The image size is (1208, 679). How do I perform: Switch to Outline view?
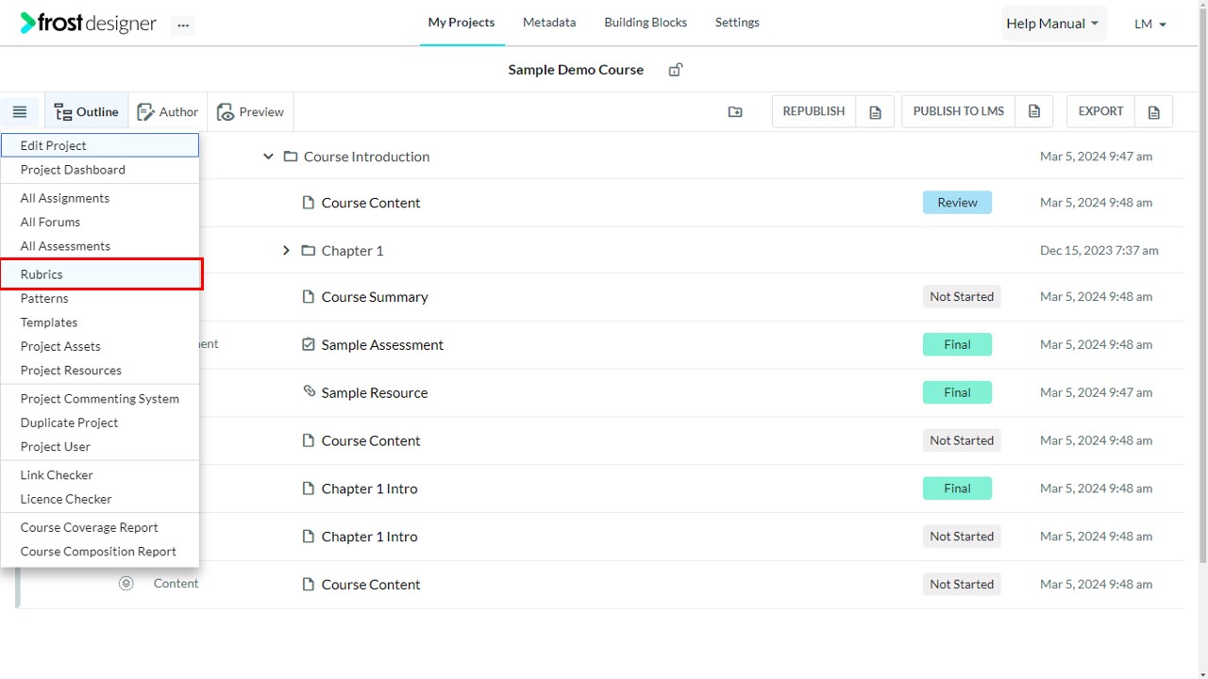tap(87, 112)
